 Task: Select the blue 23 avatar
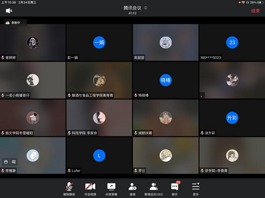point(232,42)
